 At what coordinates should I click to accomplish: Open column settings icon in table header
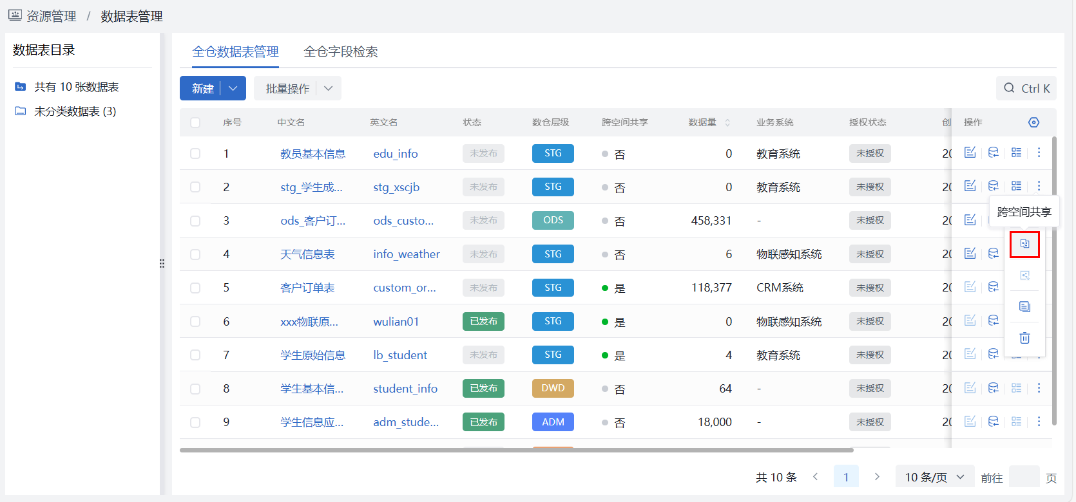(1033, 122)
